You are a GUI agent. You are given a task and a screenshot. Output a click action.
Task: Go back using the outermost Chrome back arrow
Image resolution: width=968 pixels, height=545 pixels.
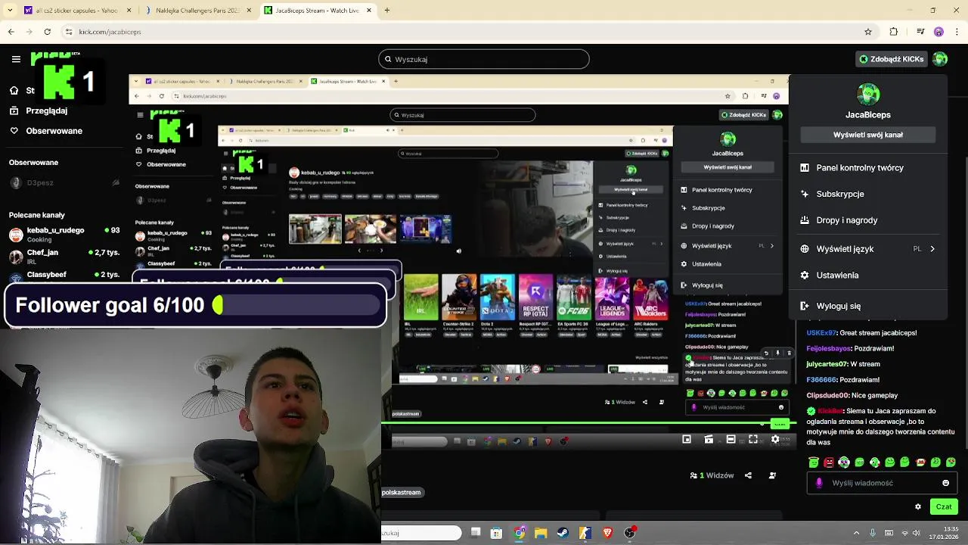pyautogui.click(x=11, y=32)
